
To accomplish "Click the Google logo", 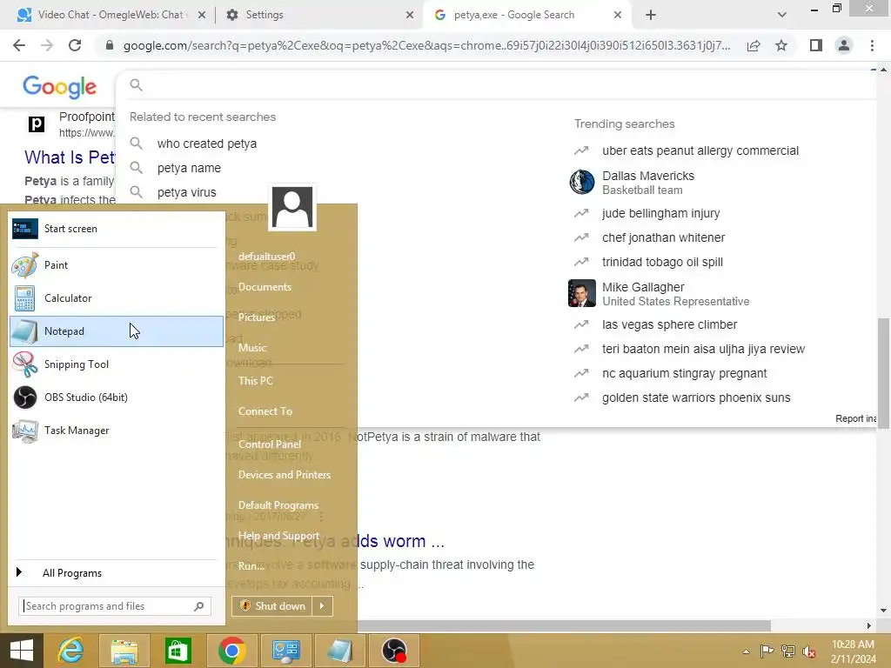I will pos(60,87).
